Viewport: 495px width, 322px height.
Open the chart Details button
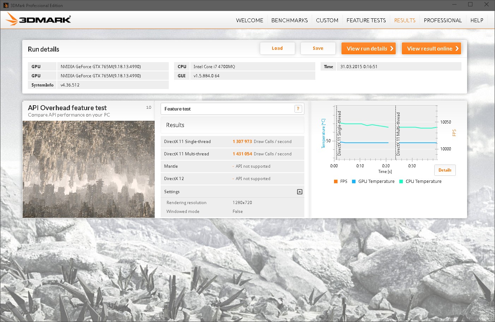pyautogui.click(x=445, y=170)
